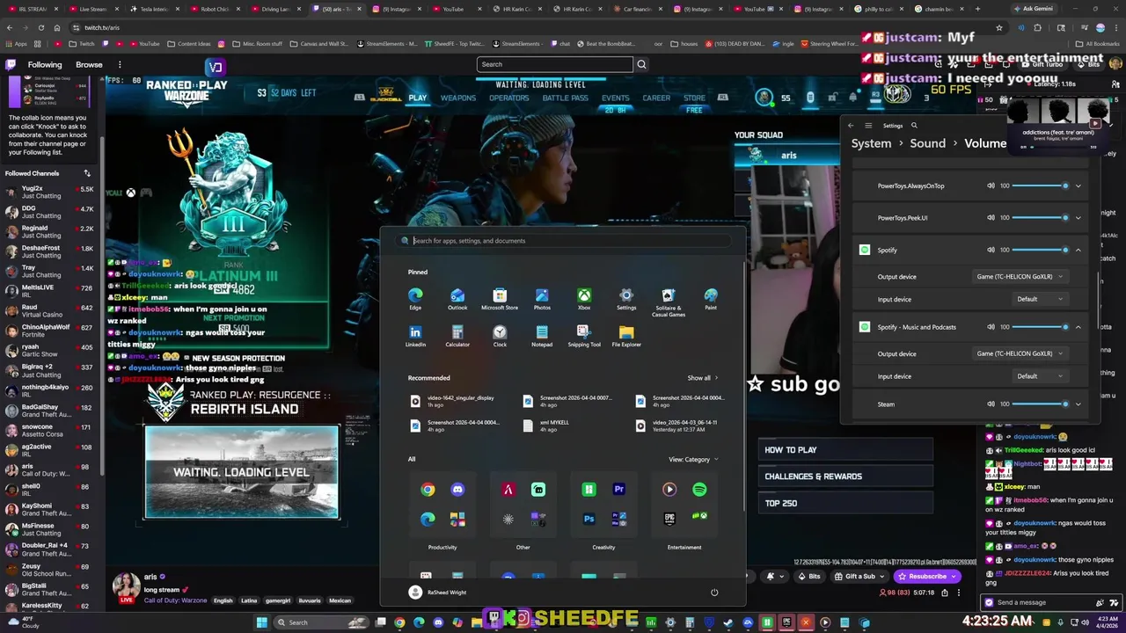Open Spotify in Entertainment folder
Viewport: 1126px width, 633px height.
(x=699, y=490)
